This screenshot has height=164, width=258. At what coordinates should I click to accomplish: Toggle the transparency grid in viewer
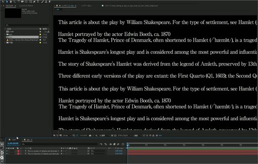tap(115, 136)
